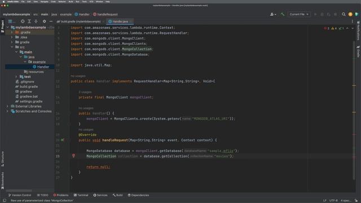Select gradlew.bat file in tree
The image size is (361, 203).
pyautogui.click(x=27, y=96)
